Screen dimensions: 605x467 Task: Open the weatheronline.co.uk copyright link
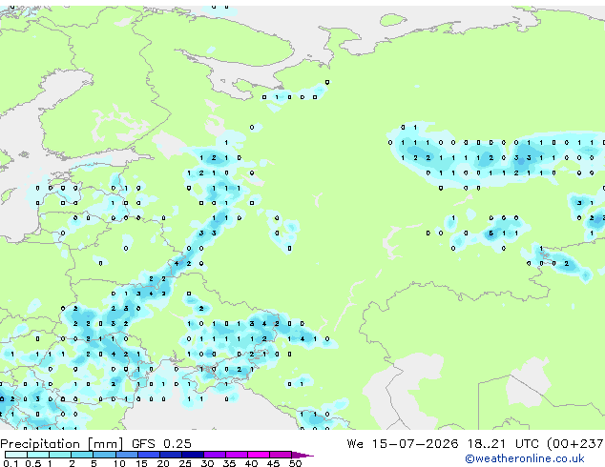525,459
